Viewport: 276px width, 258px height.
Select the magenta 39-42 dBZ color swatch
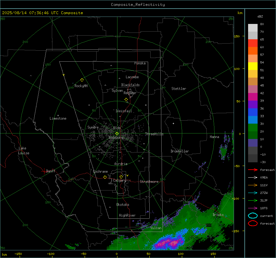pos(253,97)
